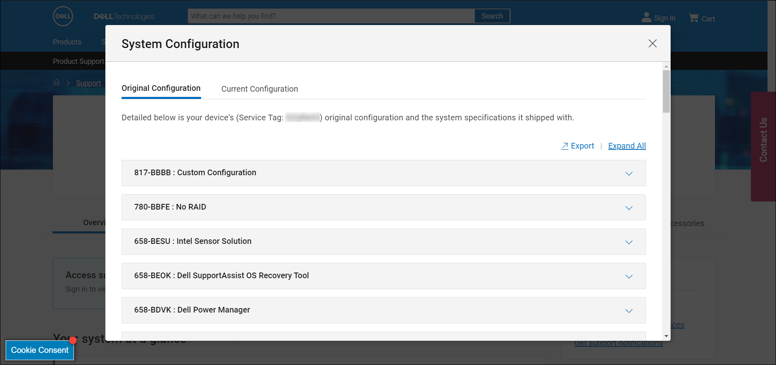Expand the Intel Sensor Solution section
Screen dimensions: 776x365
pos(629,242)
